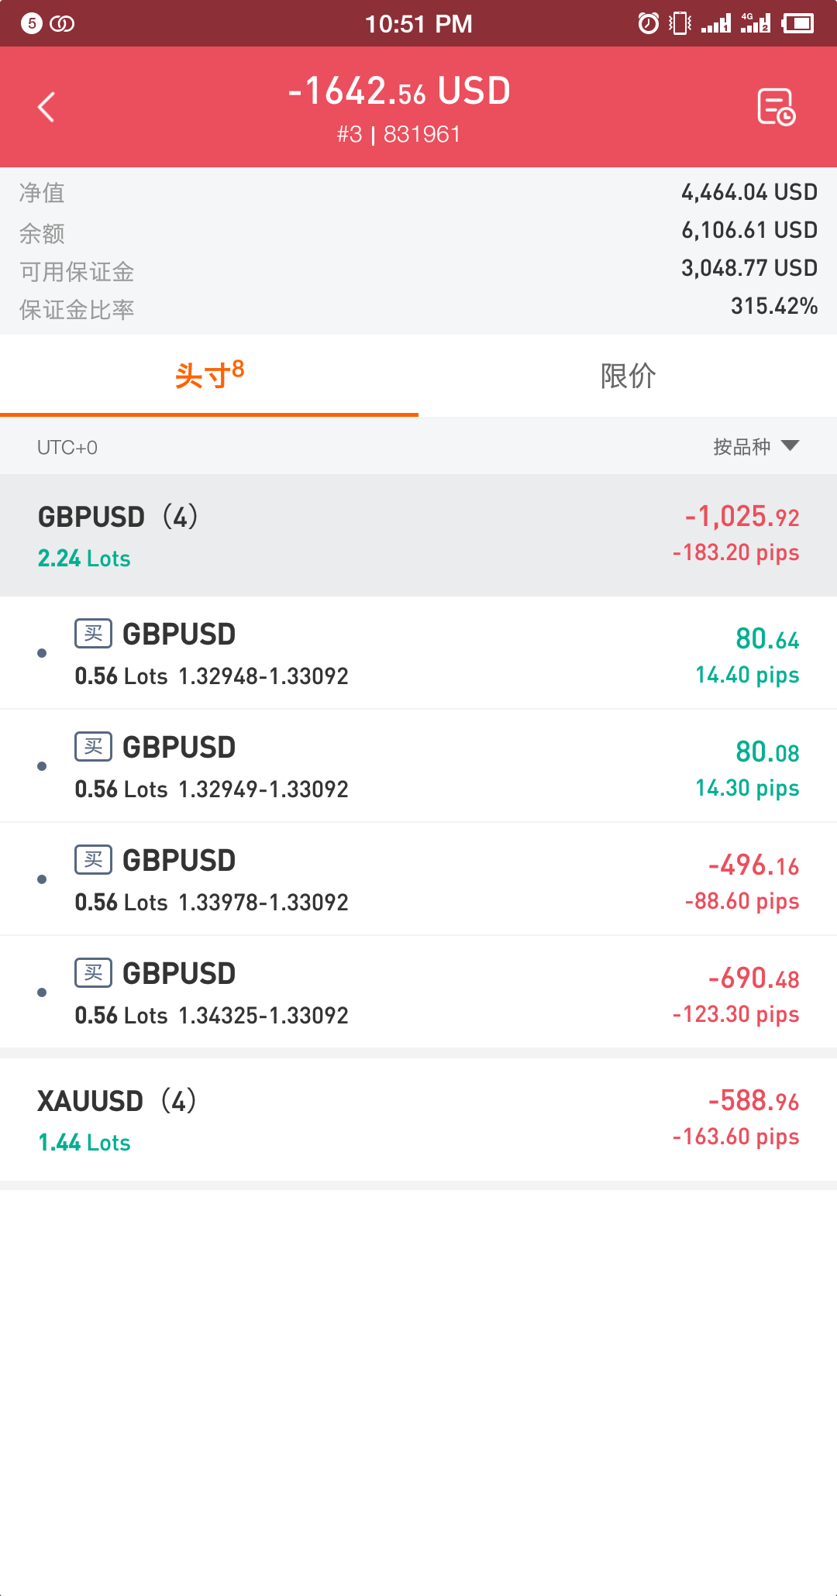The width and height of the screenshot is (837, 1596).
Task: Tap the buy badge on first GBPUSD position
Action: click(93, 634)
